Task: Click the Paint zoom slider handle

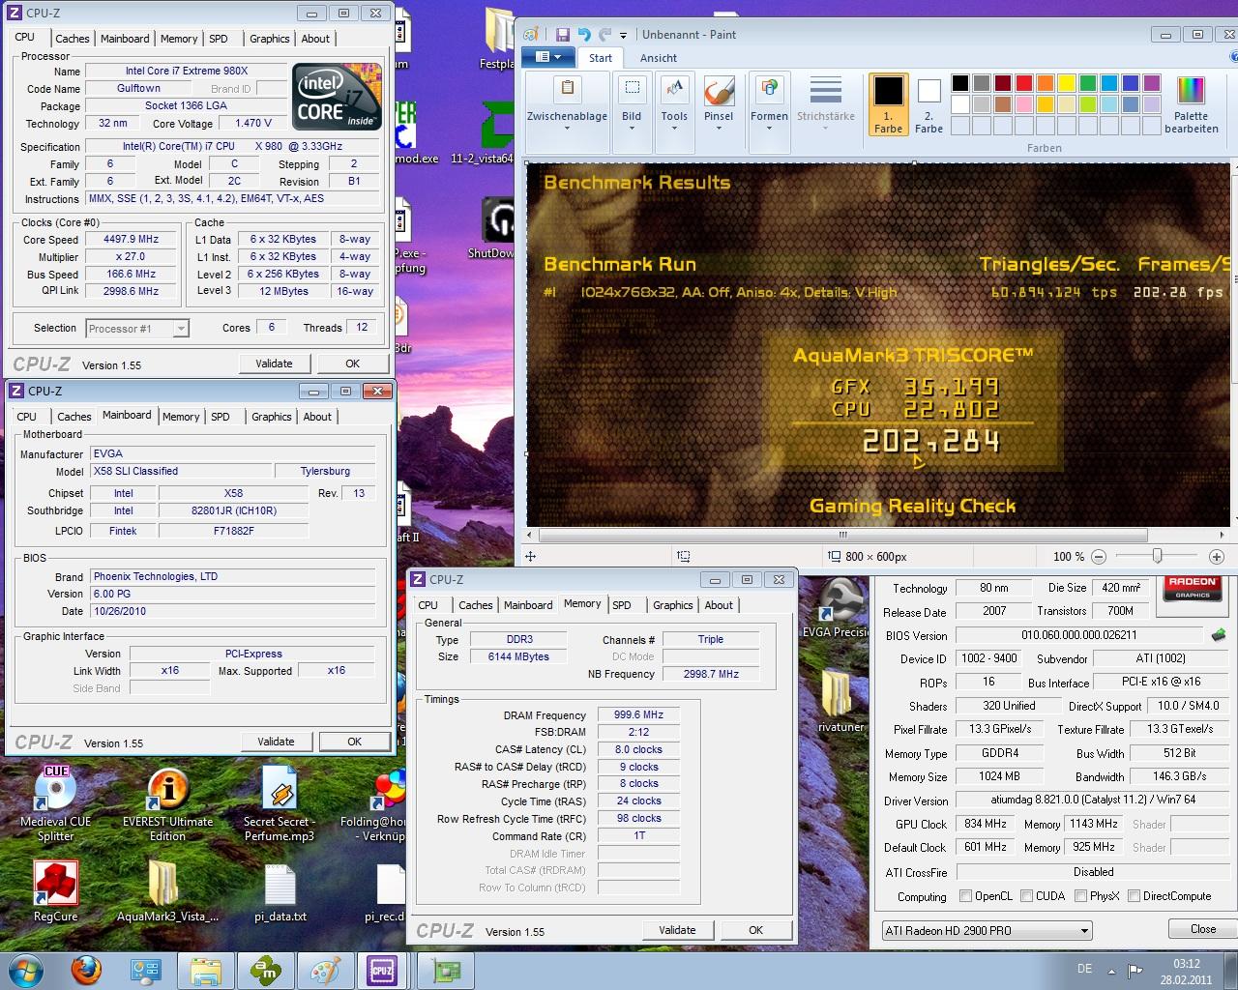Action: pyautogui.click(x=1157, y=556)
